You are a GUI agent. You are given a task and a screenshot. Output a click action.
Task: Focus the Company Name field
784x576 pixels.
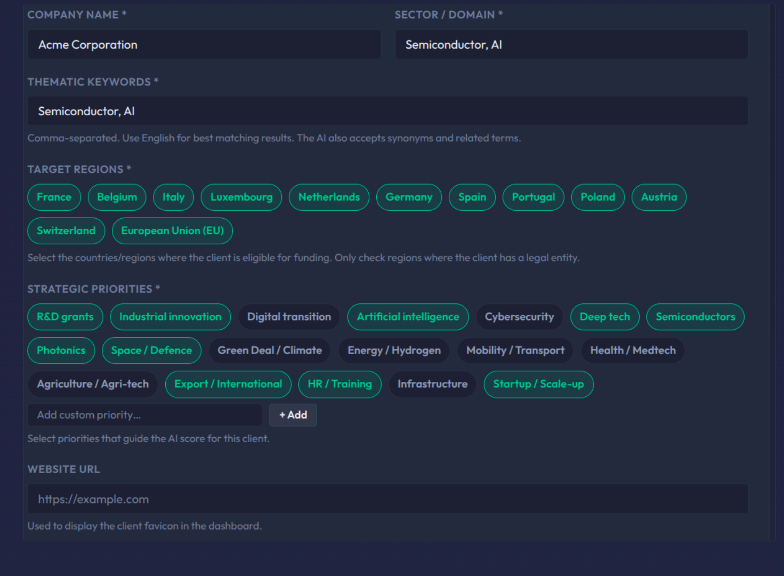click(204, 44)
